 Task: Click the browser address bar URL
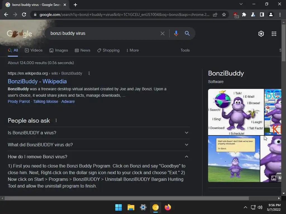124,14
